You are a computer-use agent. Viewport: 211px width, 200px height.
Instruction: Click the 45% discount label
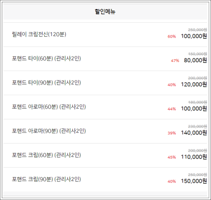click(x=172, y=157)
